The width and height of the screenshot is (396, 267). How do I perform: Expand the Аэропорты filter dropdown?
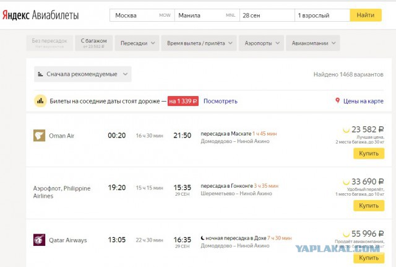(261, 43)
